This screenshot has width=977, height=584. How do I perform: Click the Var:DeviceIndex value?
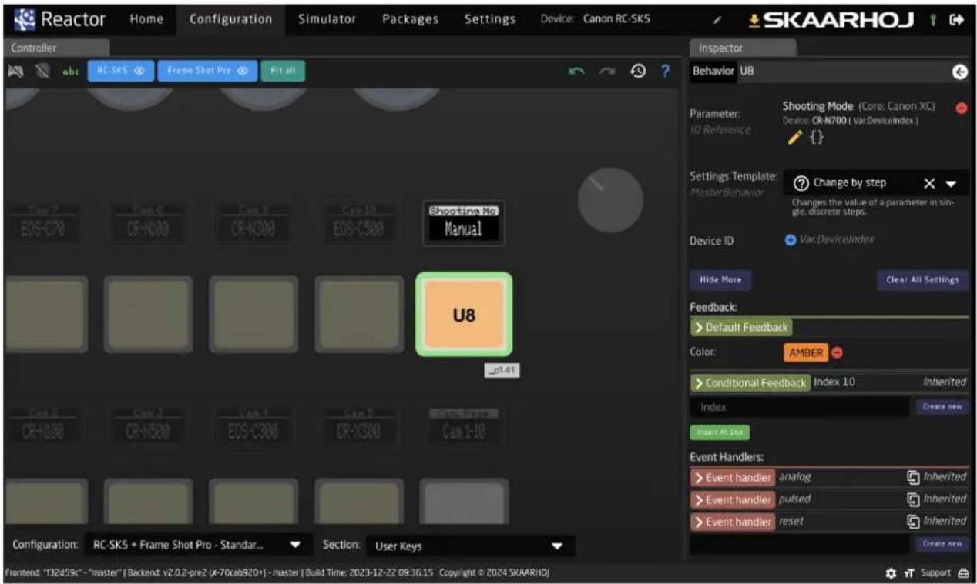[837, 240]
